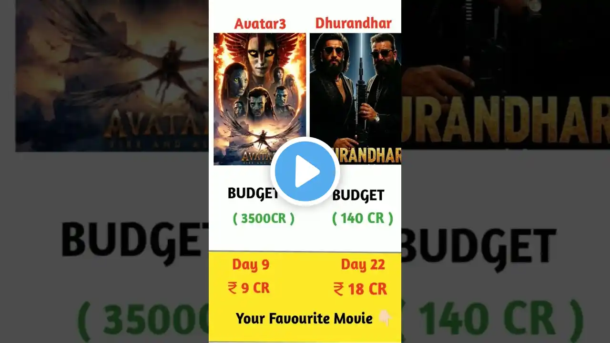Click the red Dhurandhar title text

(354, 23)
